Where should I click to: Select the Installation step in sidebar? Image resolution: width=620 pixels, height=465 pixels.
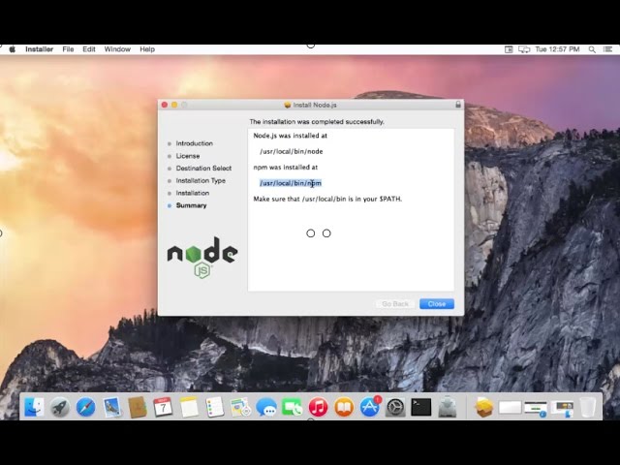tap(193, 193)
